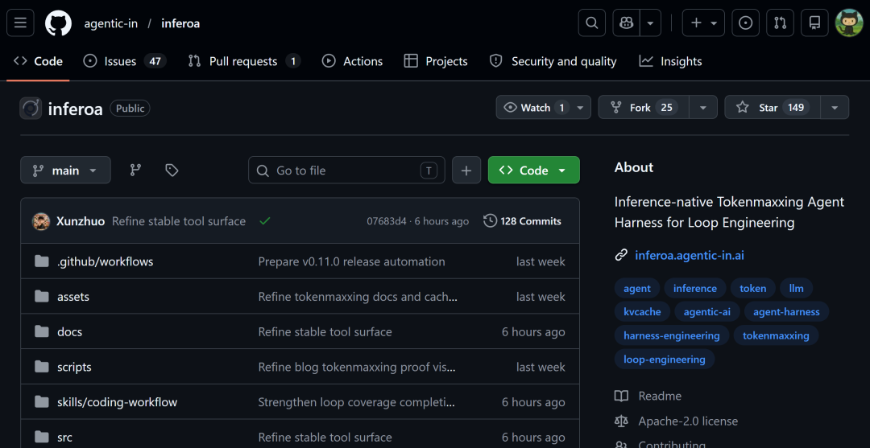Open commit message Refine stable tool surface
Image resolution: width=870 pixels, height=448 pixels.
tap(179, 221)
